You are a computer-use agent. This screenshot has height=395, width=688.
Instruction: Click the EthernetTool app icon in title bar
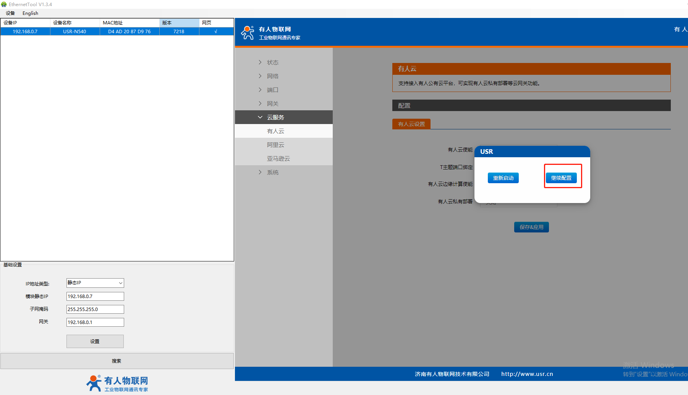click(x=4, y=4)
